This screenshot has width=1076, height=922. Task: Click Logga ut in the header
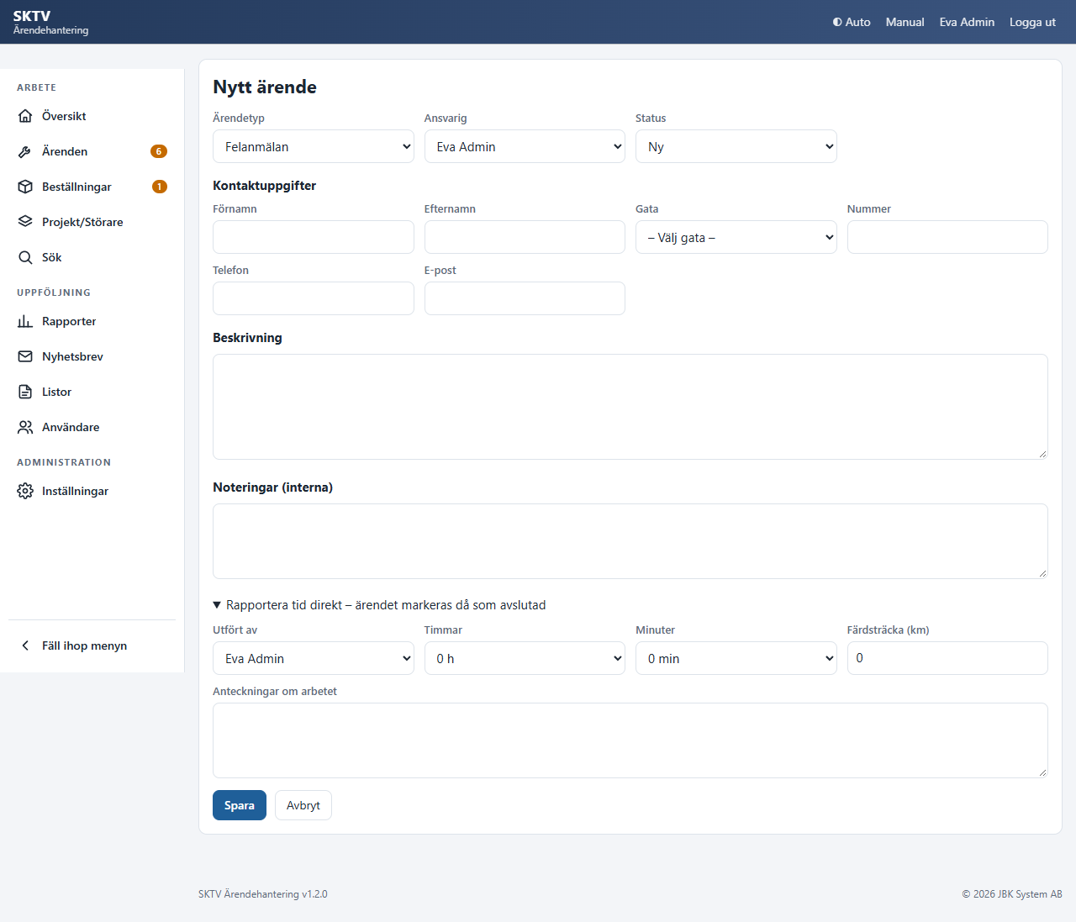[x=1032, y=22]
